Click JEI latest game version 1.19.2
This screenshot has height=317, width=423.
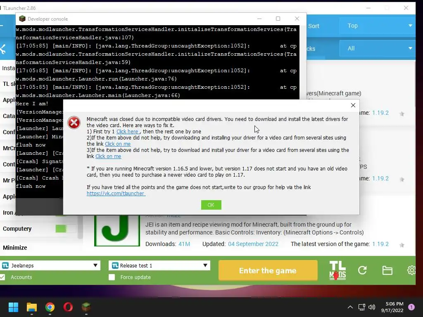click(380, 244)
